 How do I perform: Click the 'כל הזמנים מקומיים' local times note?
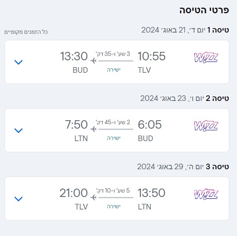[x=26, y=32]
